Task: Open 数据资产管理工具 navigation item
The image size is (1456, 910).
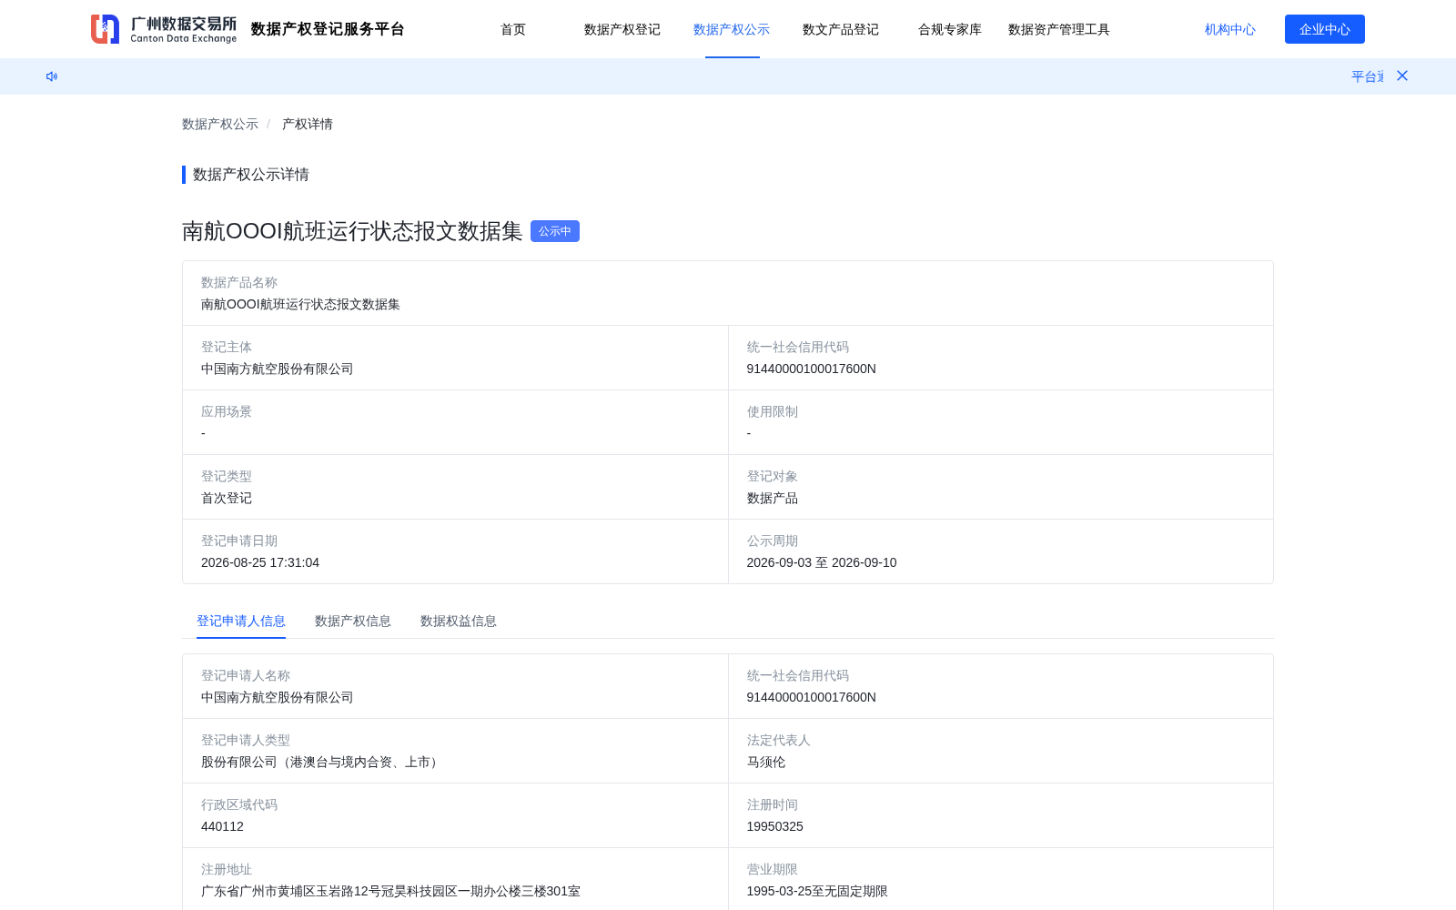Action: pyautogui.click(x=1059, y=29)
